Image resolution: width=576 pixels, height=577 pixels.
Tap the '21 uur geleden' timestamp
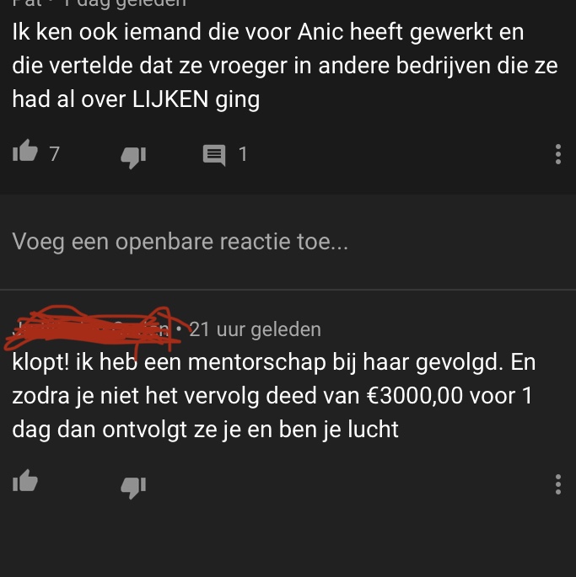coord(255,329)
